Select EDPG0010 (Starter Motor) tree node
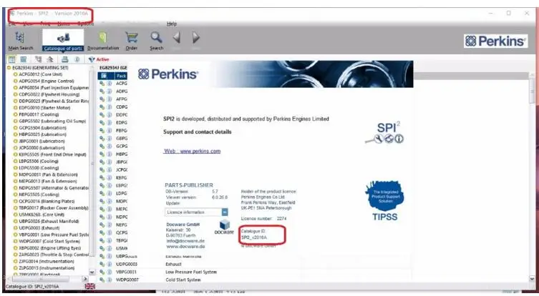This screenshot has width=539, height=296. pyautogui.click(x=44, y=108)
